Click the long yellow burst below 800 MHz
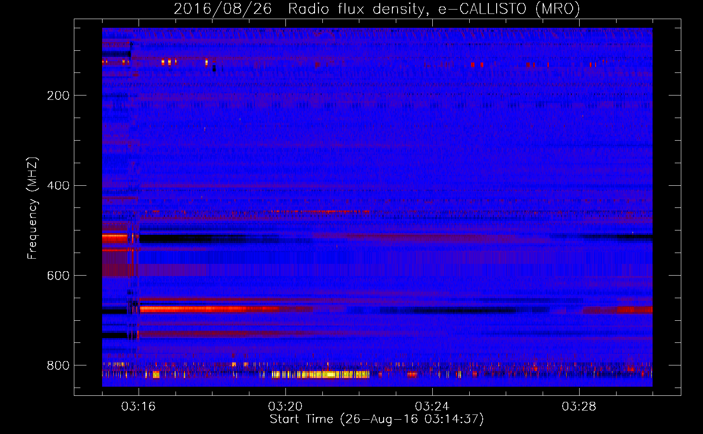The height and width of the screenshot is (434, 703). (x=321, y=375)
